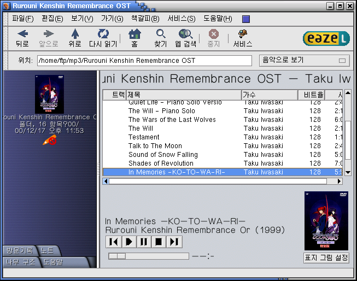Screen dimensions: 357x281
Task: Go back with the 뒤로 arrow
Action: coord(22,38)
